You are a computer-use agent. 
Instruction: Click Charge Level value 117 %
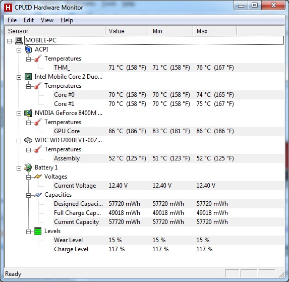point(117,249)
